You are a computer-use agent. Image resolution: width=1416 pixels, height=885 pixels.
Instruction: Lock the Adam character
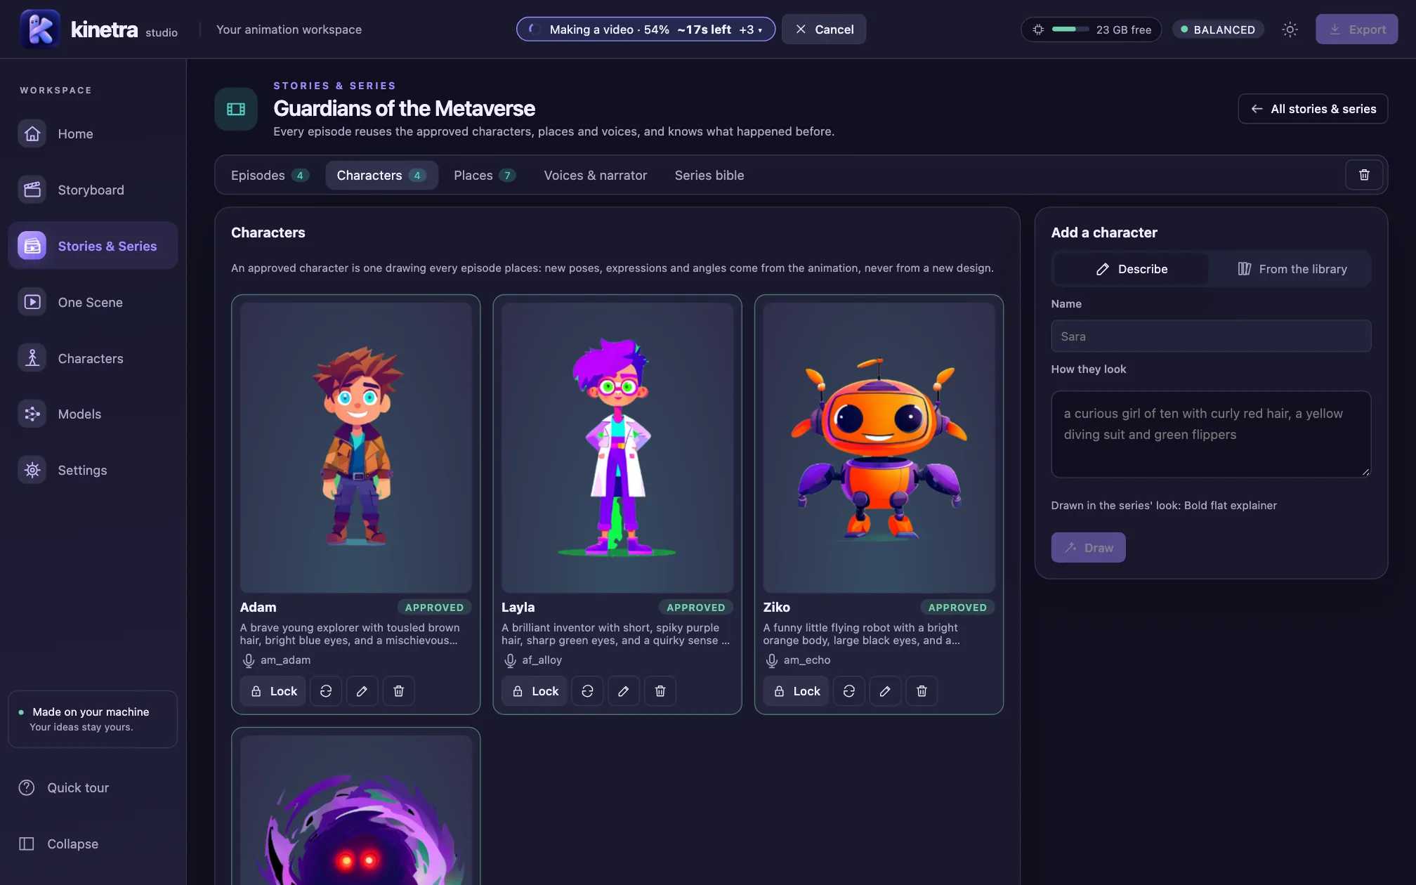(x=273, y=691)
